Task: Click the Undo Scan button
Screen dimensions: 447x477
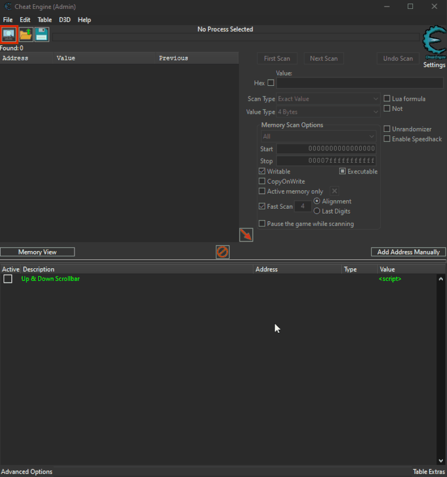Action: [398, 58]
